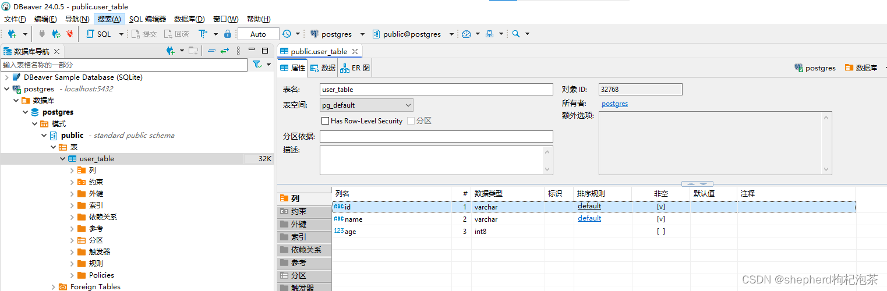The image size is (887, 291).
Task: Click the transaction log clock icon
Action: 287,34
